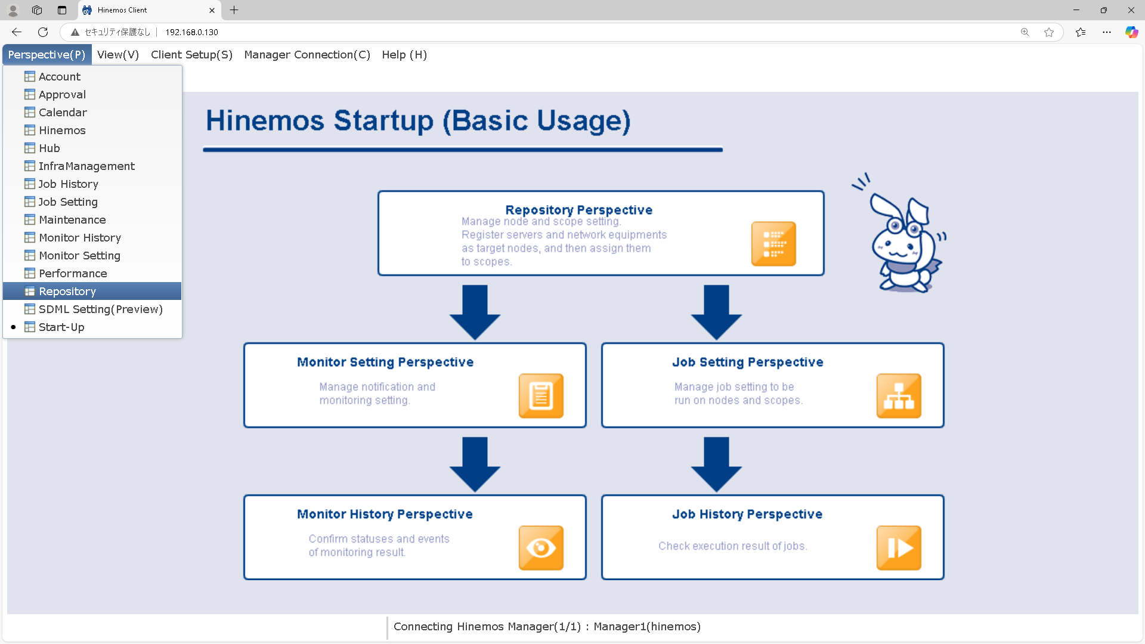The height and width of the screenshot is (644, 1145).
Task: Click the orange Monitor Setting clipboard icon
Action: point(541,396)
